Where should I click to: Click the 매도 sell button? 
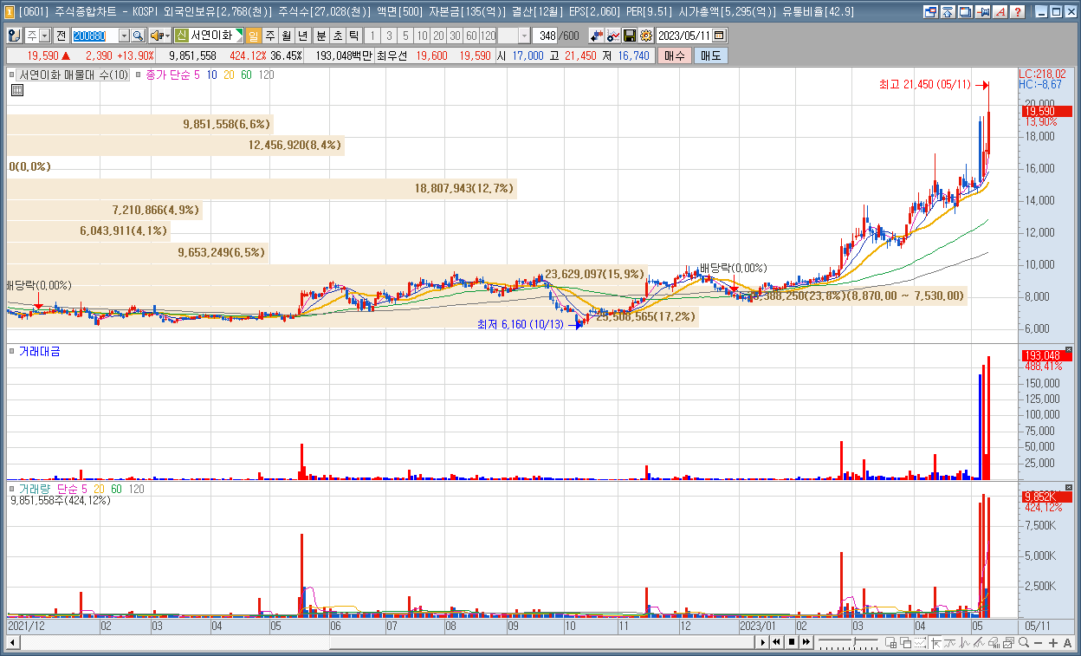click(x=710, y=55)
